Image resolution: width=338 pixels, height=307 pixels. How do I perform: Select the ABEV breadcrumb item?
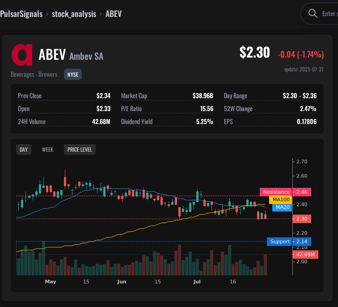pos(114,14)
